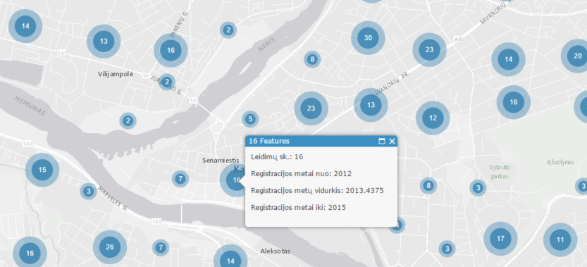Click 'Registracijos metai nuo: 2012' text
587x267 pixels.
click(302, 174)
